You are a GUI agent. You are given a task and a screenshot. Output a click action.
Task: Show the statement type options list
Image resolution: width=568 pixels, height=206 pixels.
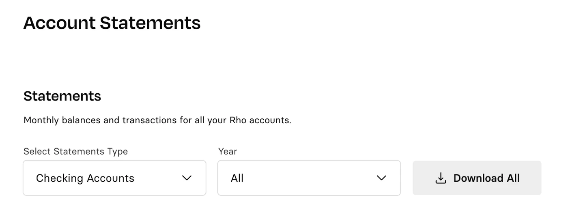click(x=114, y=178)
